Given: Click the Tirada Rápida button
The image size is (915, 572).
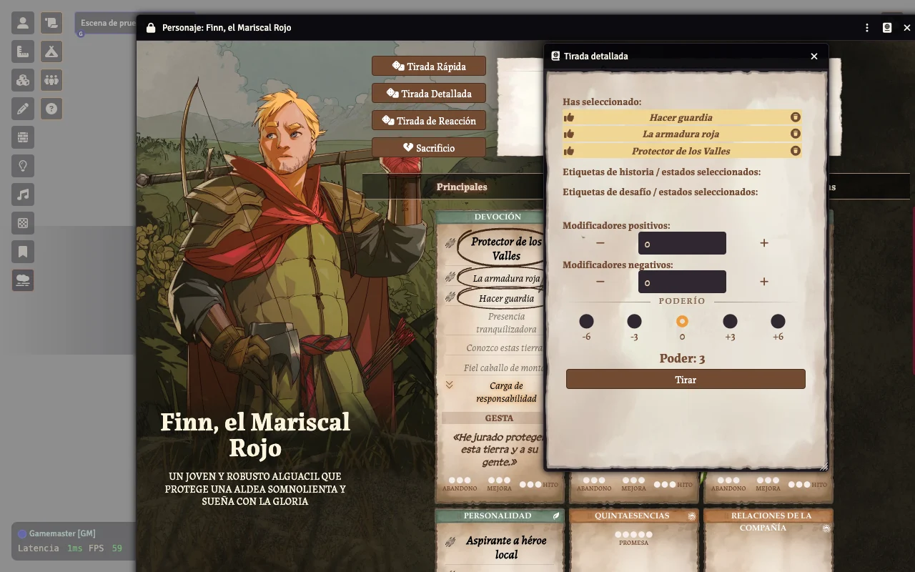Looking at the screenshot, I should click(x=429, y=66).
